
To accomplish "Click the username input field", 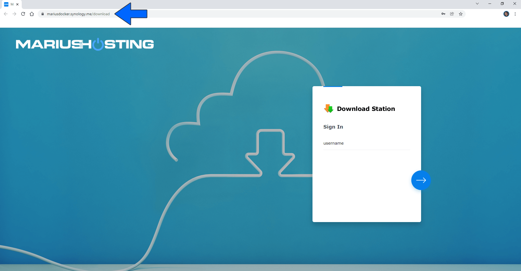I will 367,143.
